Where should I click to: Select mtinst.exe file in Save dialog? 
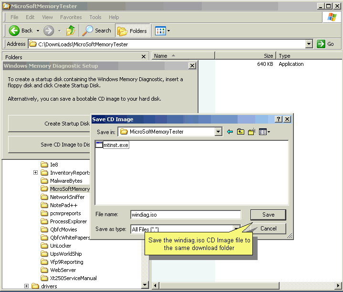pyautogui.click(x=113, y=145)
